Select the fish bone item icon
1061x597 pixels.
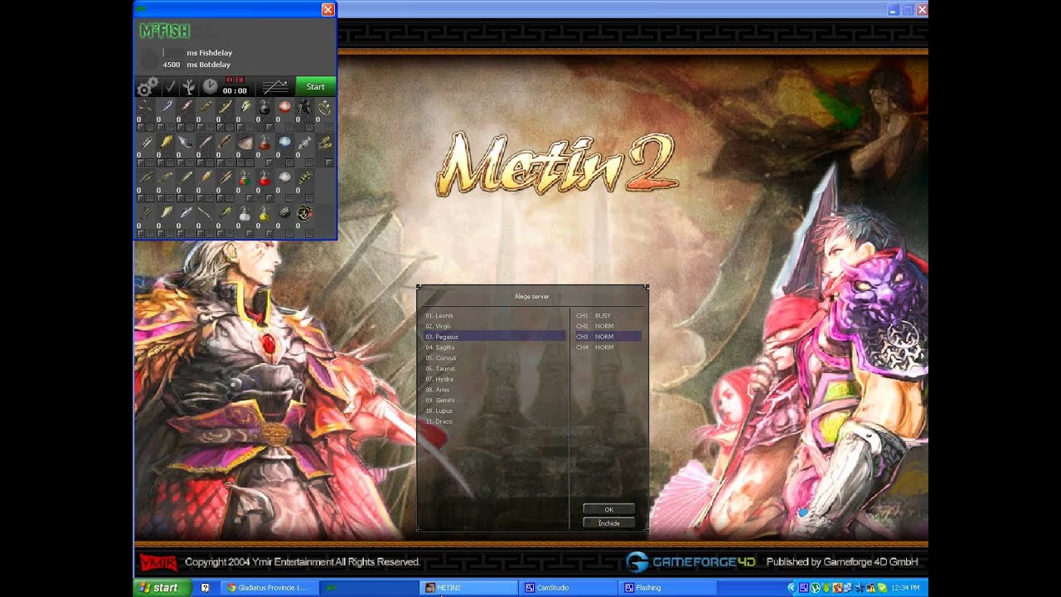tap(305, 143)
